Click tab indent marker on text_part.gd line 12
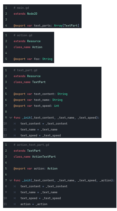Screen dimensions: 117x211 coord(15,135)
